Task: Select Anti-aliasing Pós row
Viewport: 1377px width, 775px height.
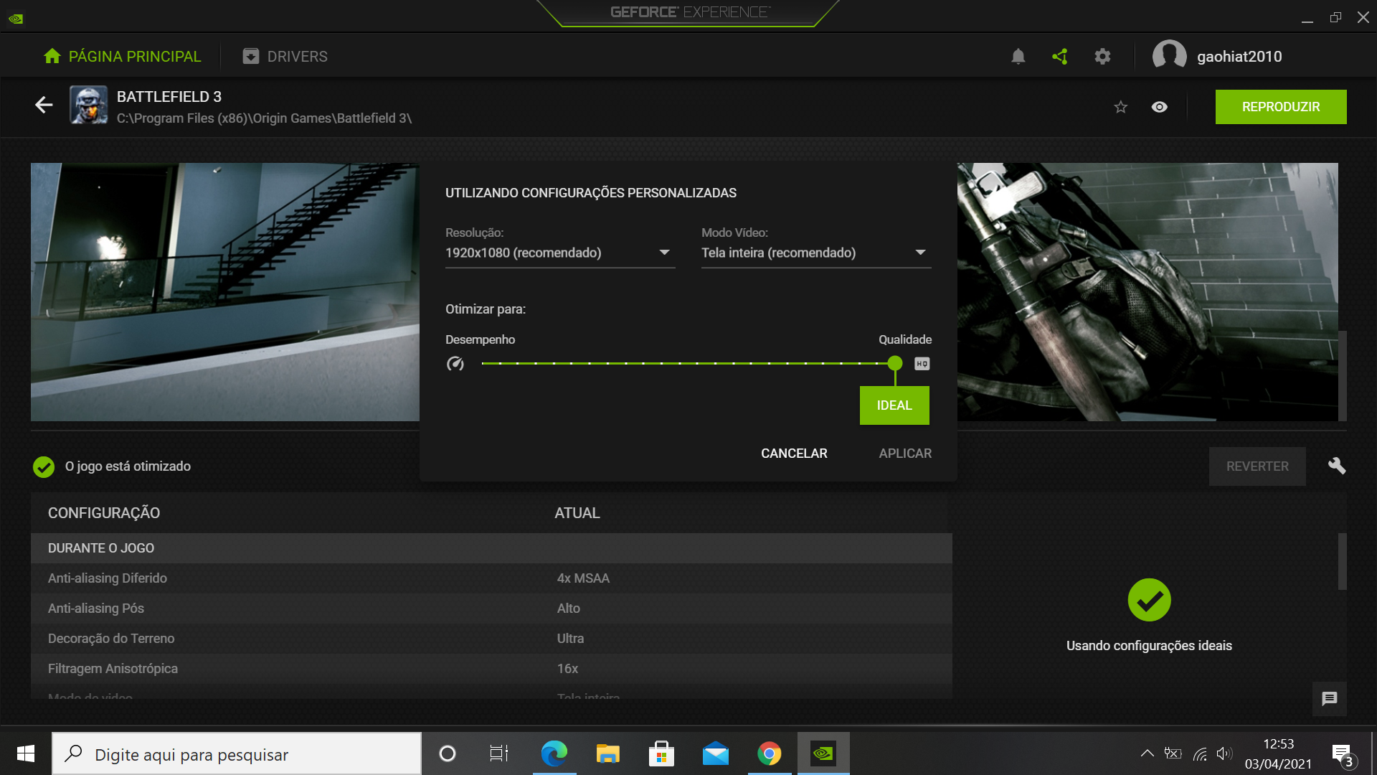Action: pyautogui.click(x=491, y=609)
